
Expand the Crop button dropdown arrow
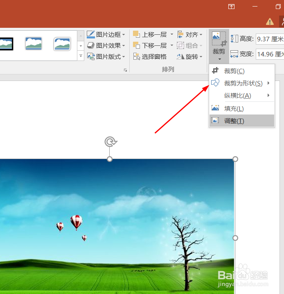click(x=219, y=59)
